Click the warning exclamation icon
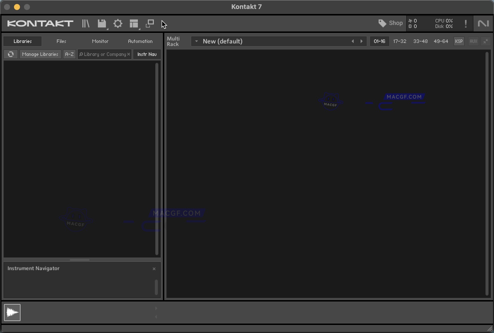This screenshot has width=494, height=333. click(465, 23)
